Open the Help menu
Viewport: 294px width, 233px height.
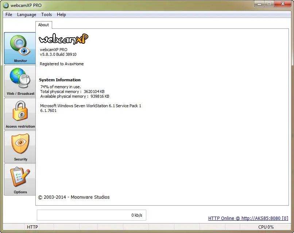coord(61,15)
